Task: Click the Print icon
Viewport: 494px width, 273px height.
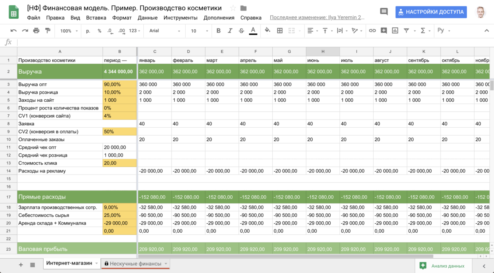Action: coord(36,31)
